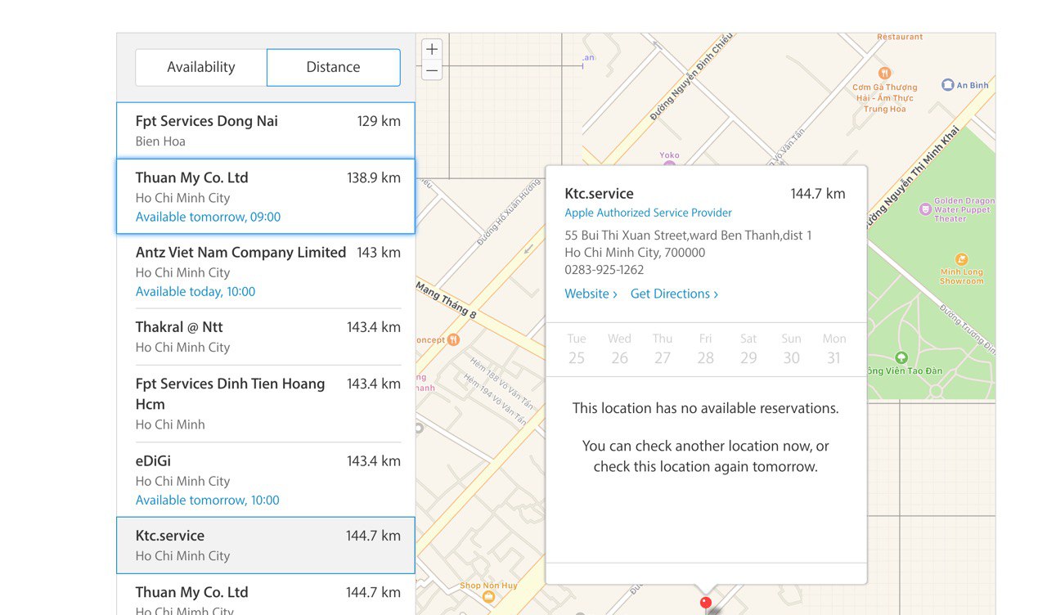The width and height of the screenshot is (1047, 615).
Task: Click the An Binh map marker icon
Action: (x=947, y=84)
